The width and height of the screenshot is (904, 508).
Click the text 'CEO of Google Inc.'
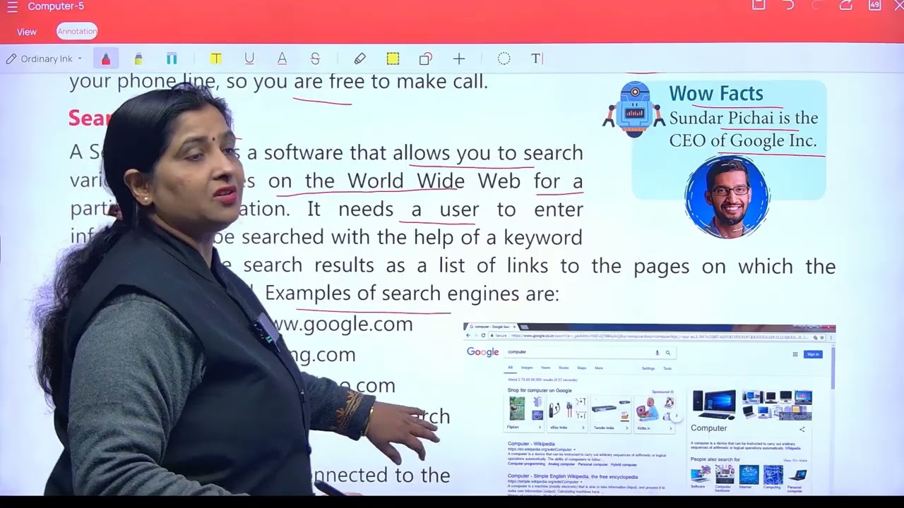pos(743,140)
